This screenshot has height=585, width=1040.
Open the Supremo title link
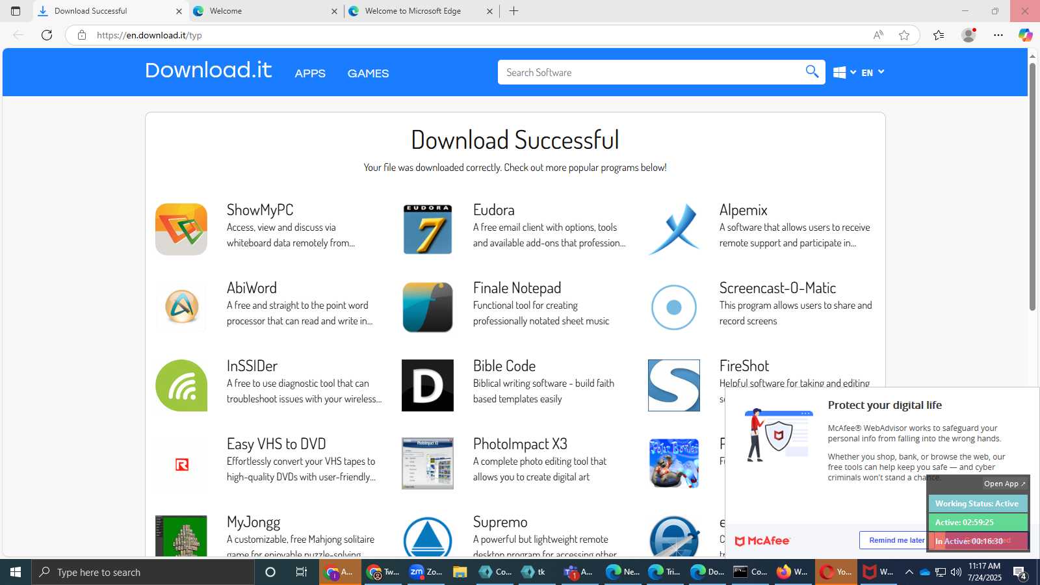tap(500, 522)
